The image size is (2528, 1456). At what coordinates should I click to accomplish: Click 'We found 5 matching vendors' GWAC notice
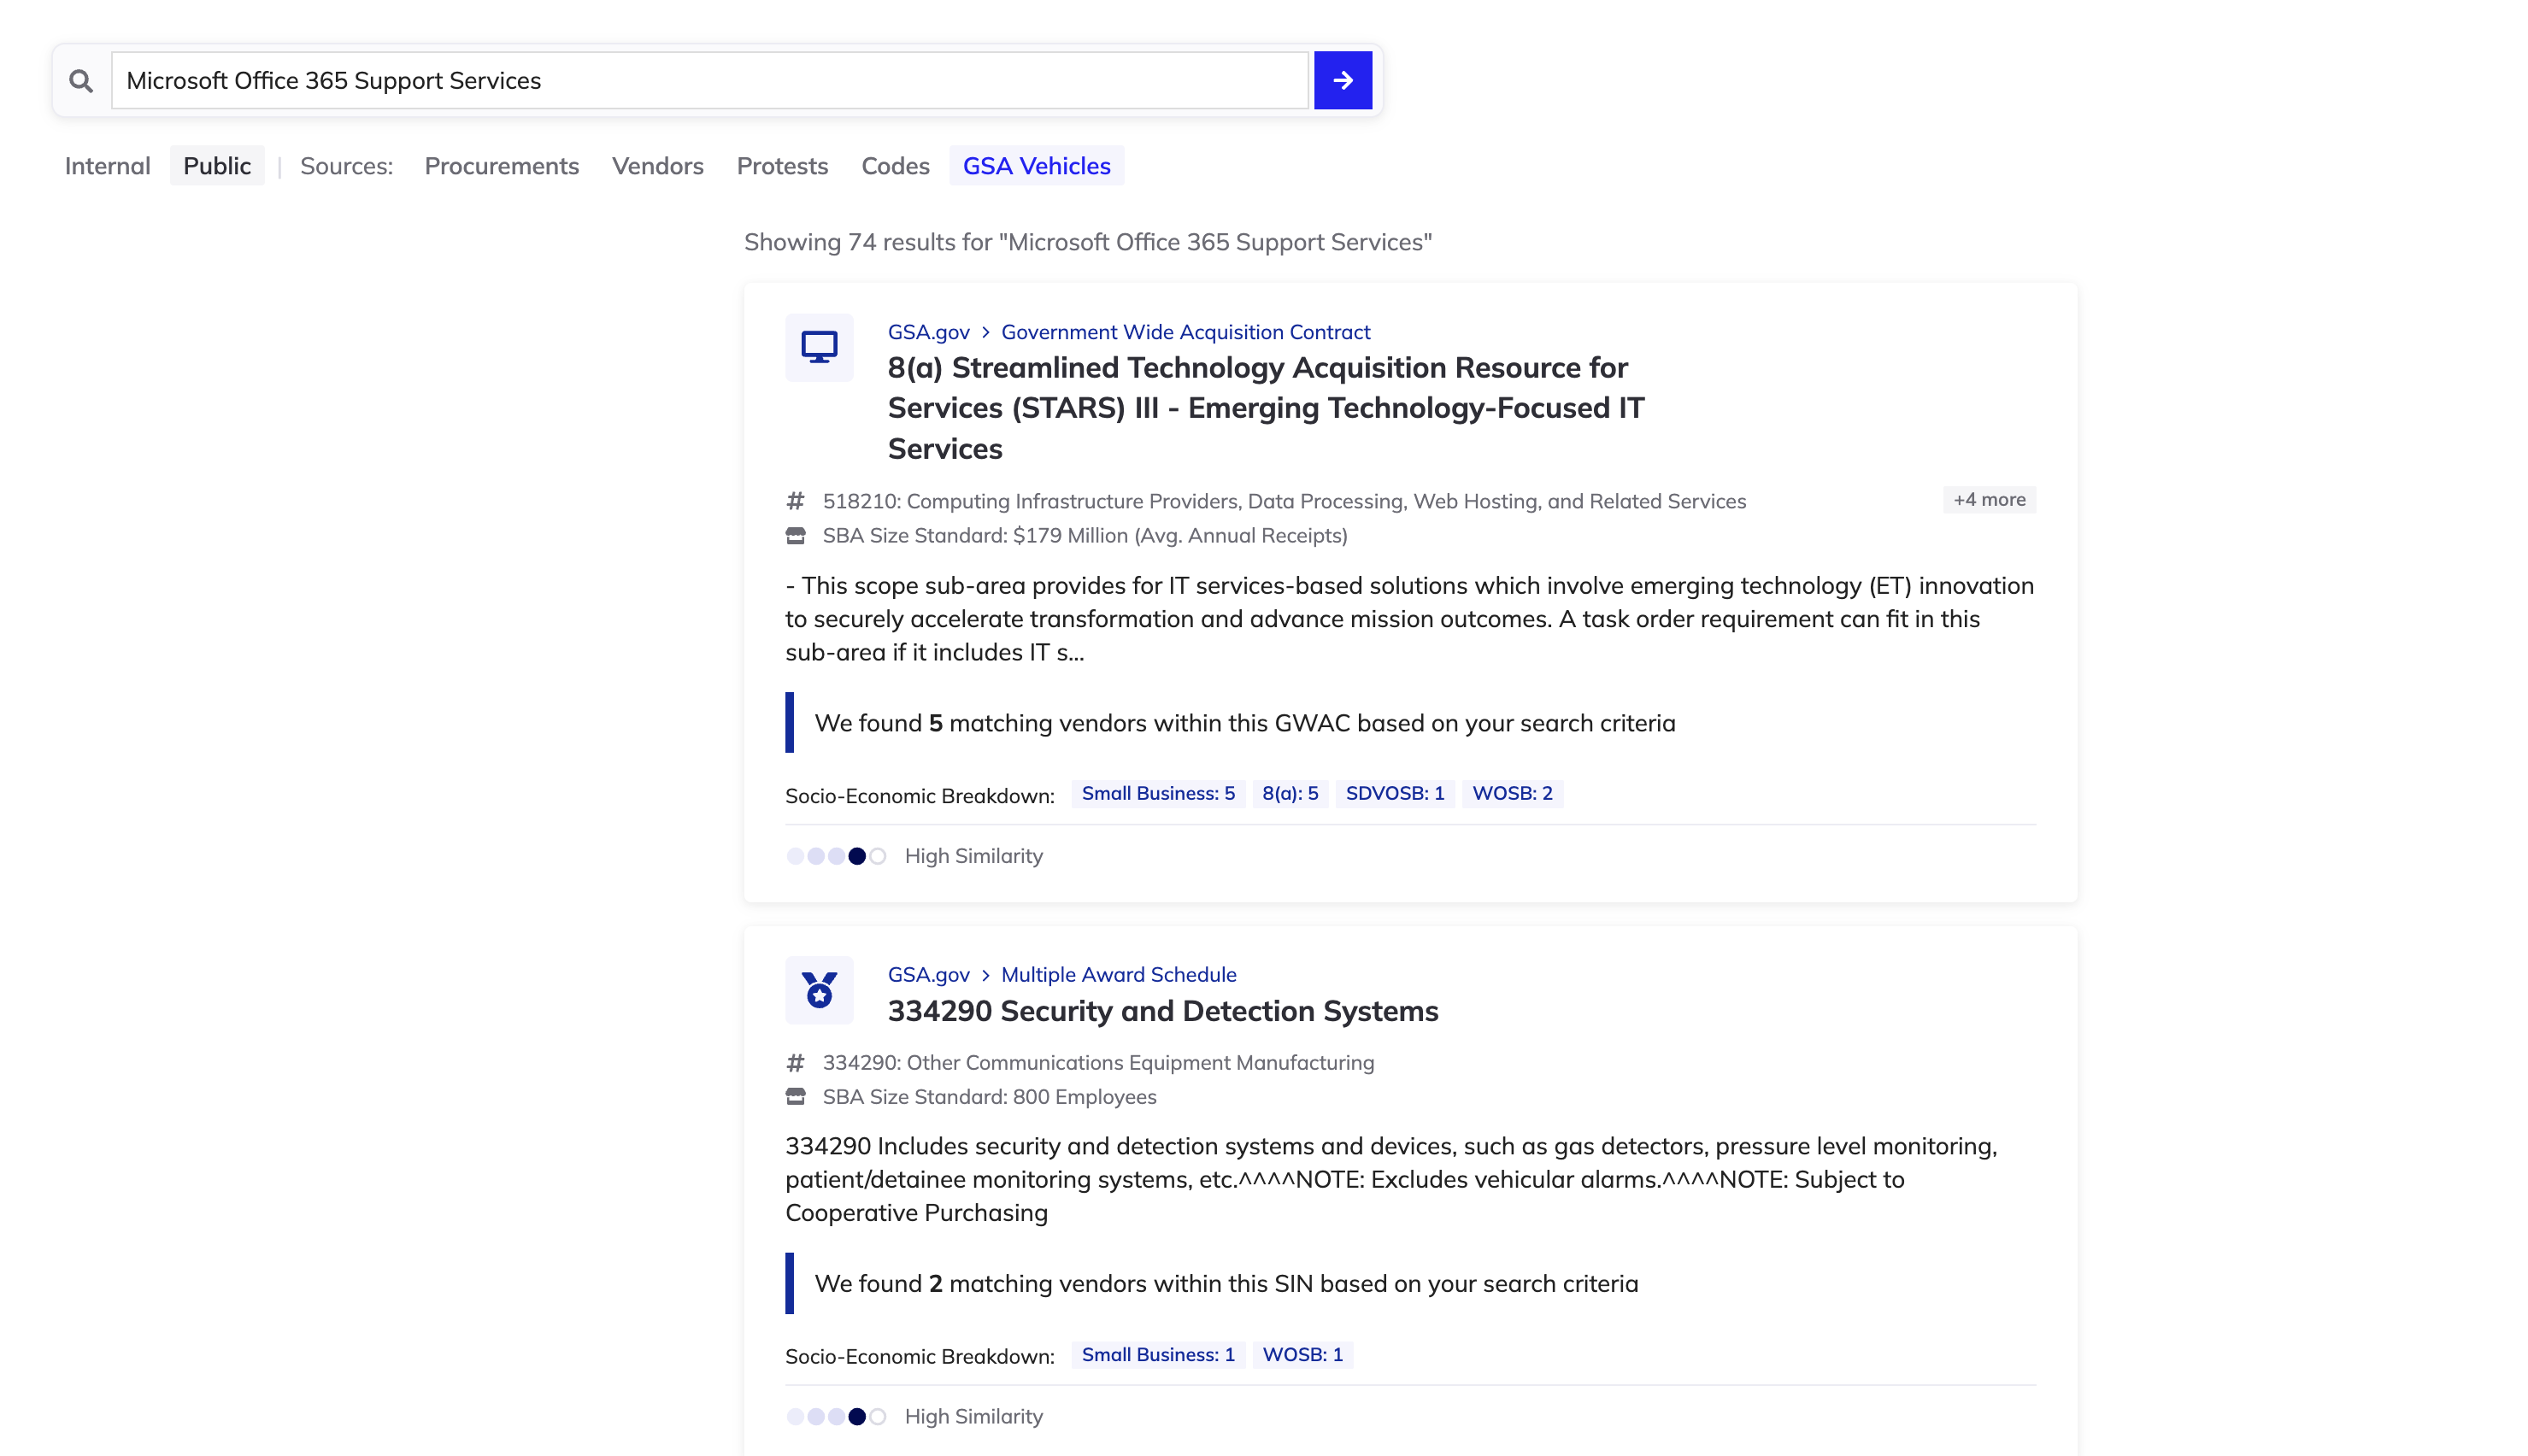[1244, 723]
